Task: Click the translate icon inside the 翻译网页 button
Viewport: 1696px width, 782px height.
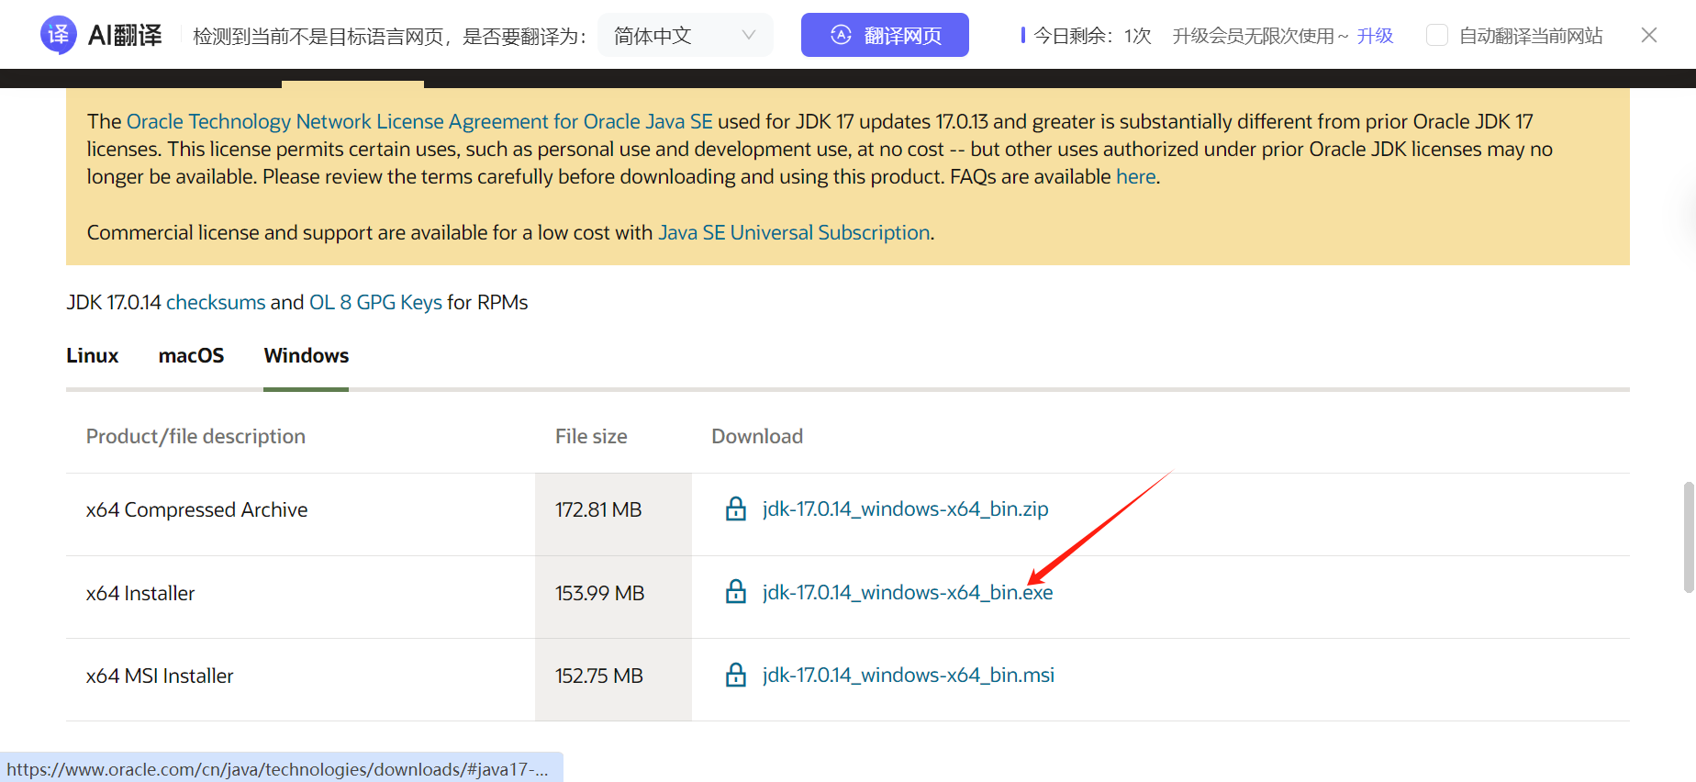Action: [x=841, y=35]
